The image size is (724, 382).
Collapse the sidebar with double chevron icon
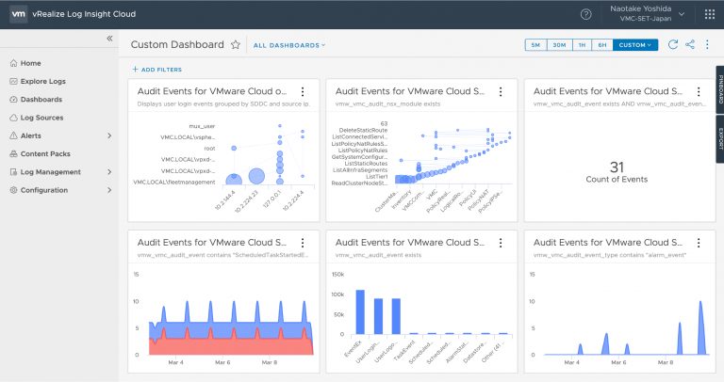(109, 39)
